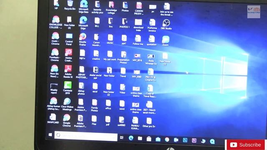267x150 pixels.
Task: Select the Presentation Photos folder
Action: coord(123,57)
